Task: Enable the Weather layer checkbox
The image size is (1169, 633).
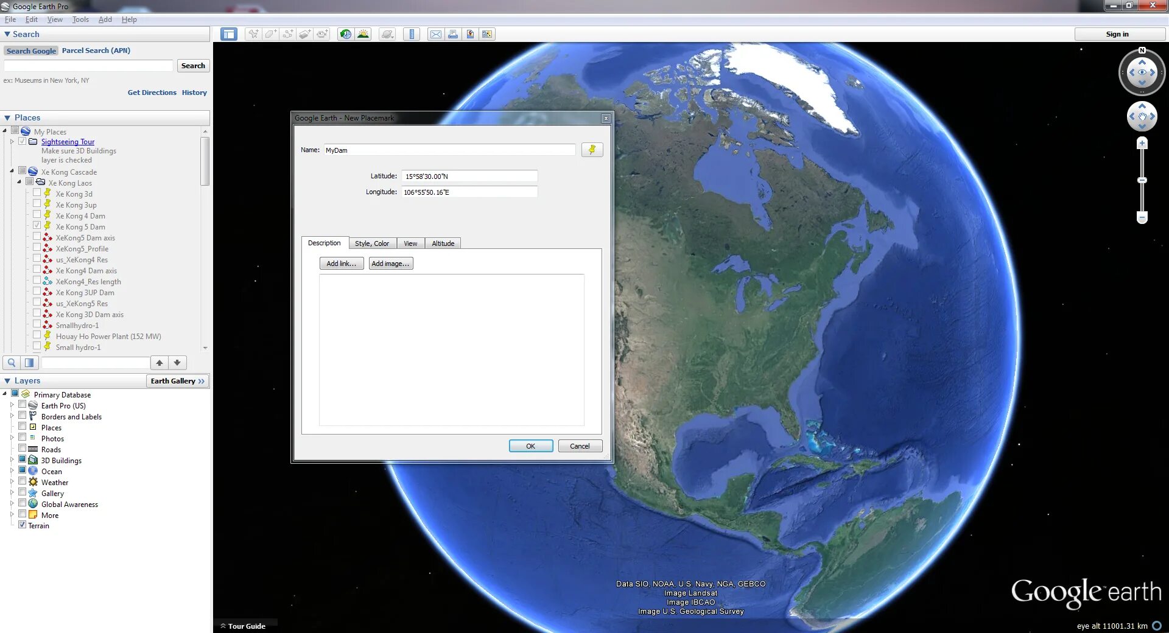Action: click(x=22, y=481)
